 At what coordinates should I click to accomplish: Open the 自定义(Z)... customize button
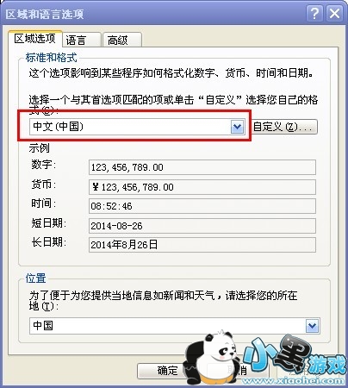tap(284, 127)
